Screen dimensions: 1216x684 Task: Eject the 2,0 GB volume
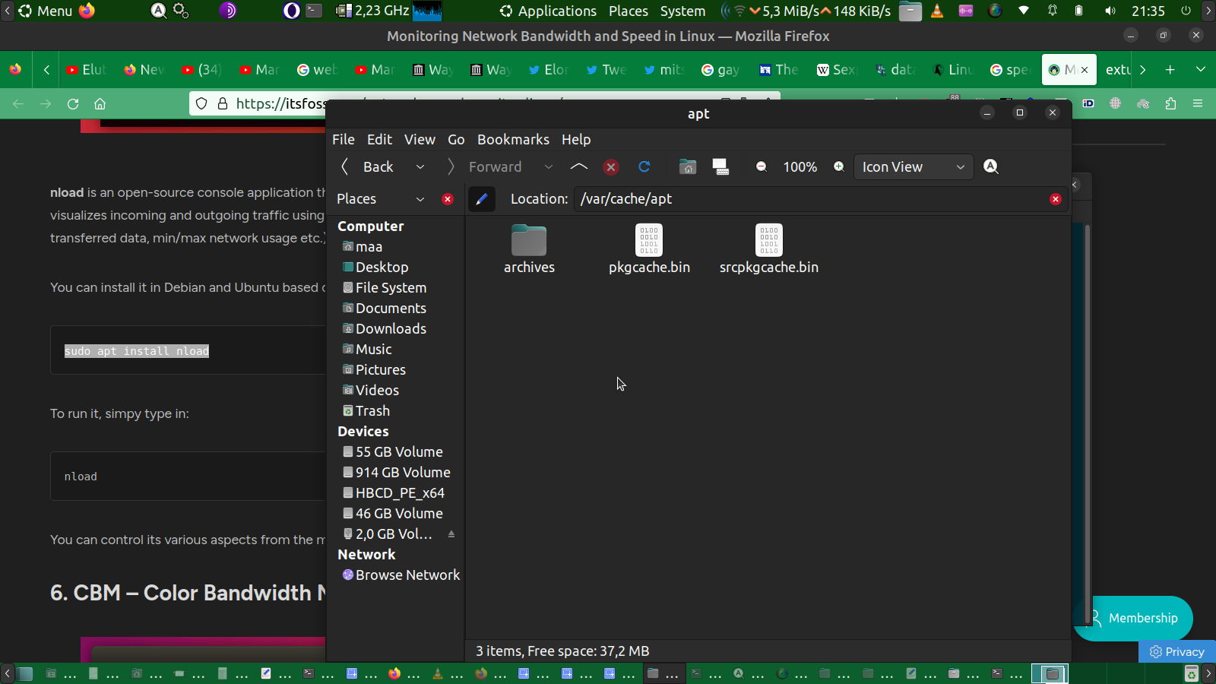click(451, 534)
